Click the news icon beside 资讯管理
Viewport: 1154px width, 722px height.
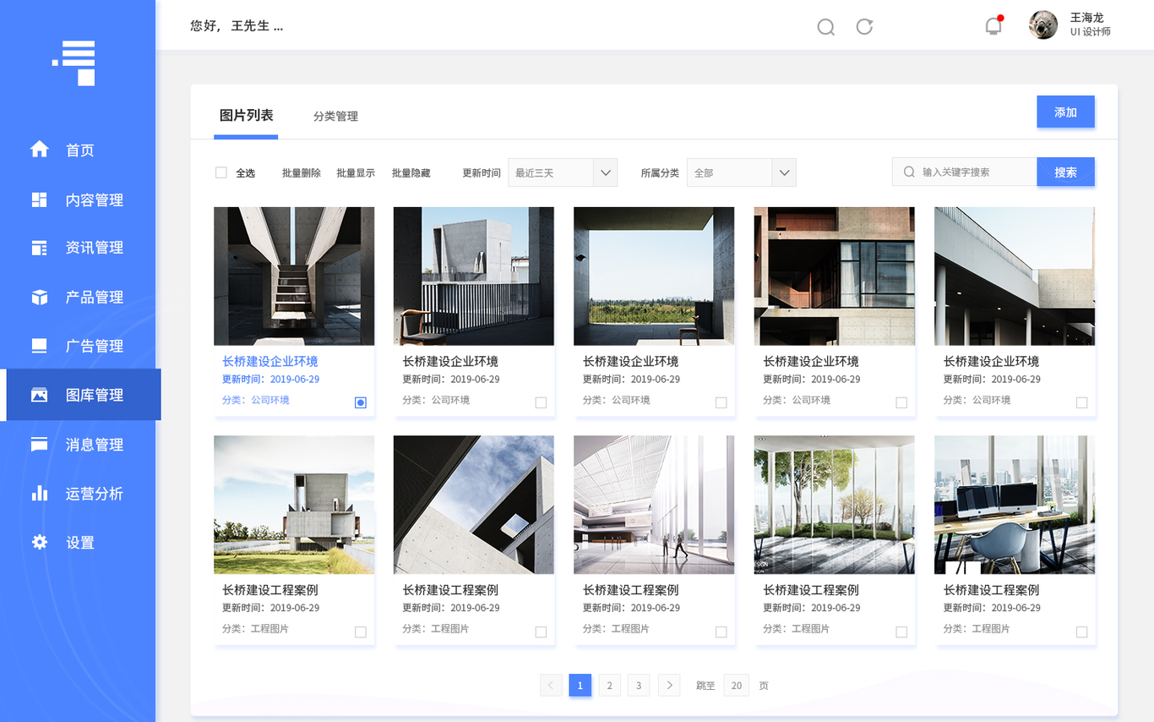(40, 248)
